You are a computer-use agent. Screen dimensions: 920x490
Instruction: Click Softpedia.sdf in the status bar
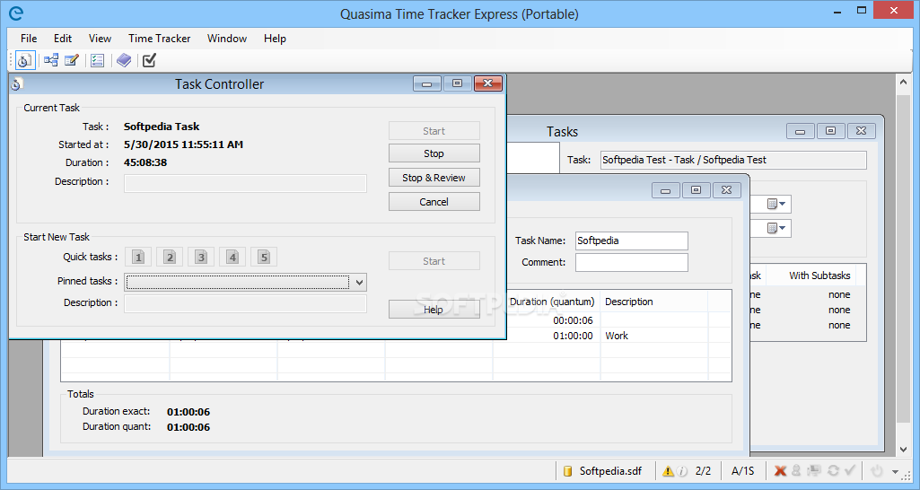610,471
